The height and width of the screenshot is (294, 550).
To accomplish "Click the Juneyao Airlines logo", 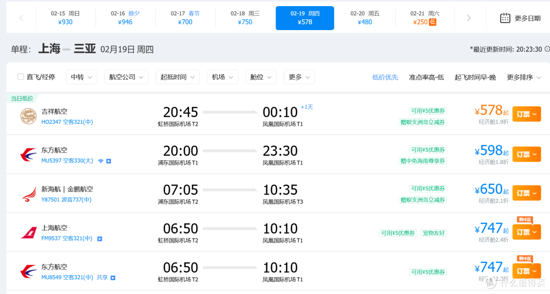I will point(29,116).
